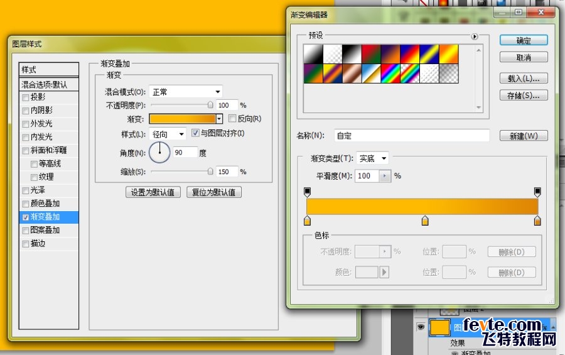Pick the blue-red-yellow gradient preset
This screenshot has width=565, height=355.
pos(410,54)
